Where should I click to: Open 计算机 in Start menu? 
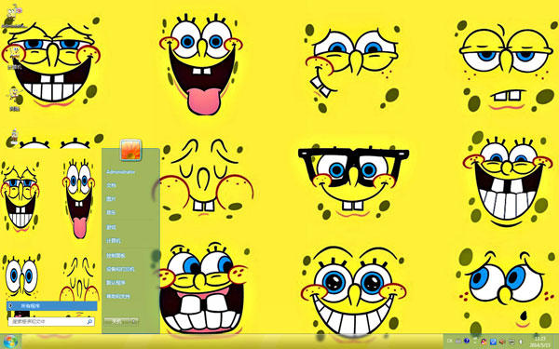114,241
